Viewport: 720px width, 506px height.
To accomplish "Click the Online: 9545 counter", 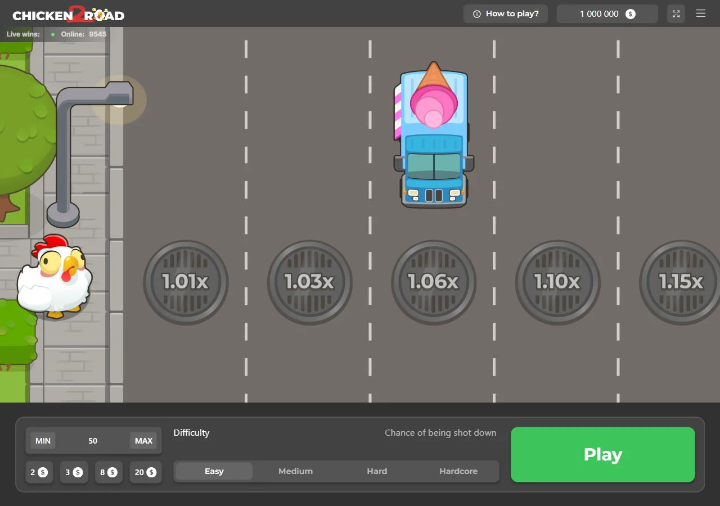I will (x=84, y=34).
